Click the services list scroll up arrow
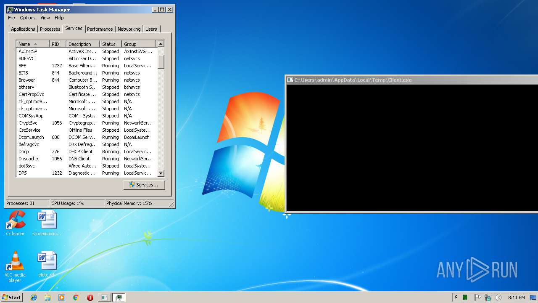The height and width of the screenshot is (303, 538). (161, 44)
